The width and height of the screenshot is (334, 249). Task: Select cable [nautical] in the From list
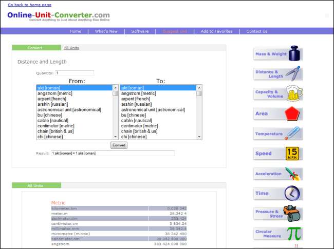coord(75,121)
